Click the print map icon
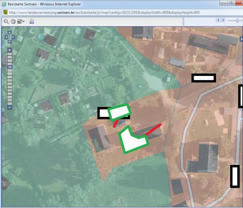243x208 pixels. tap(32, 21)
